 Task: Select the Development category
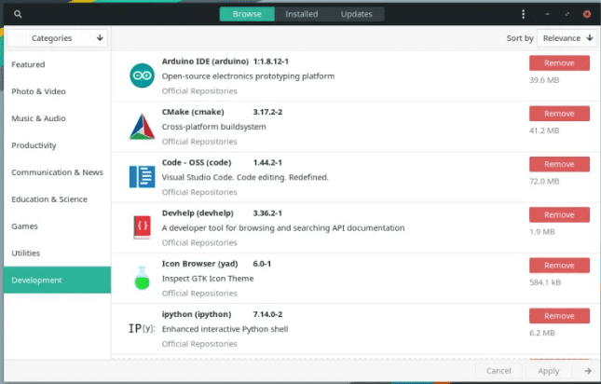(x=58, y=281)
